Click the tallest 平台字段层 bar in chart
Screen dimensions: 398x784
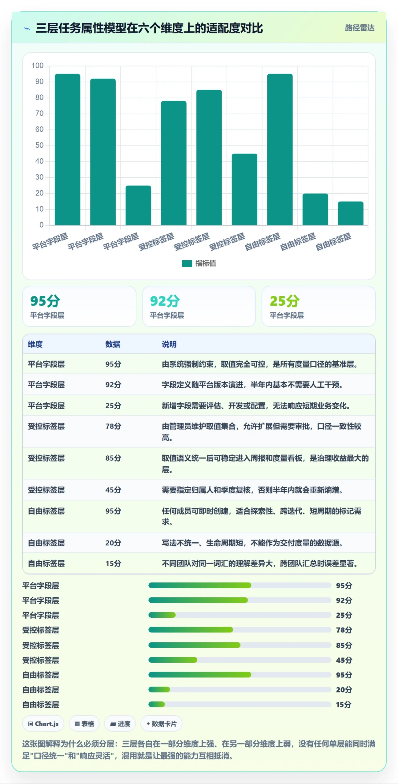(67, 149)
